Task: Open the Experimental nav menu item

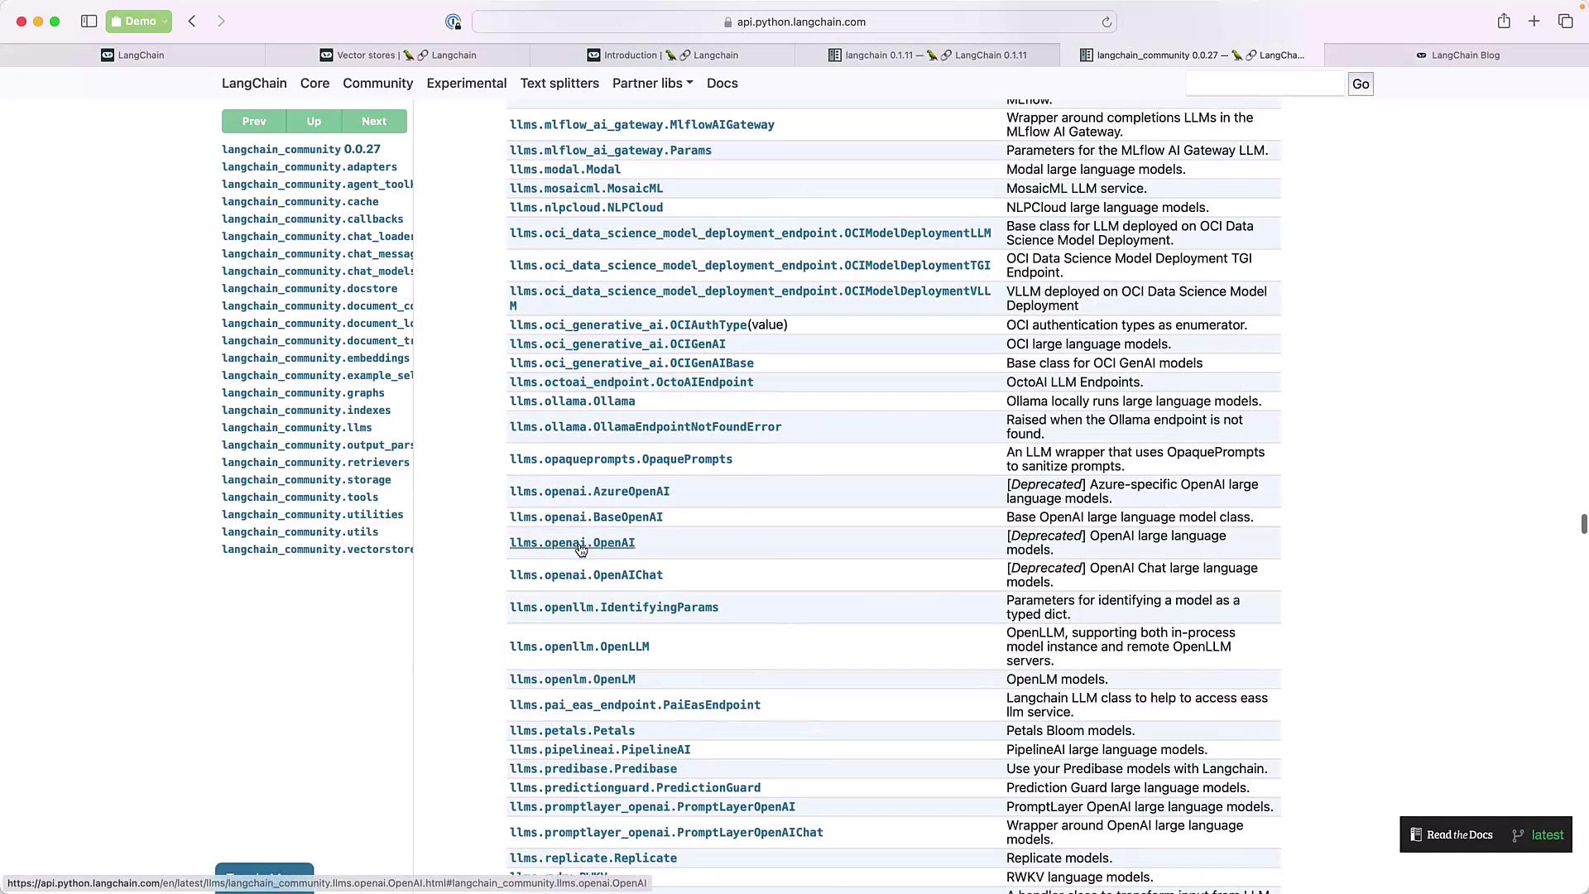Action: coord(466,84)
